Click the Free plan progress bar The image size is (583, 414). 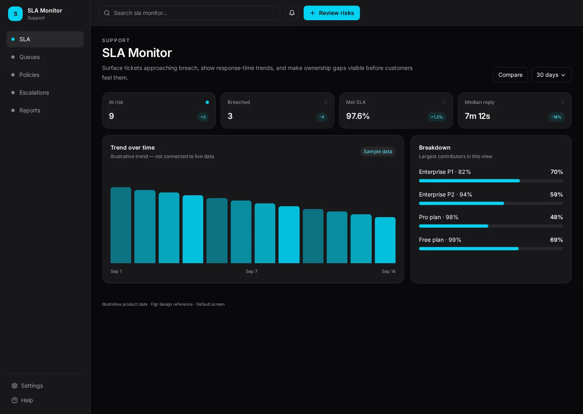pos(491,249)
